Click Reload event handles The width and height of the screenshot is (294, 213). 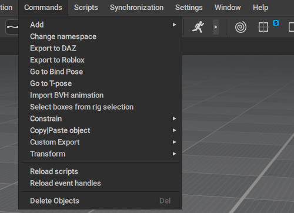click(x=101, y=183)
